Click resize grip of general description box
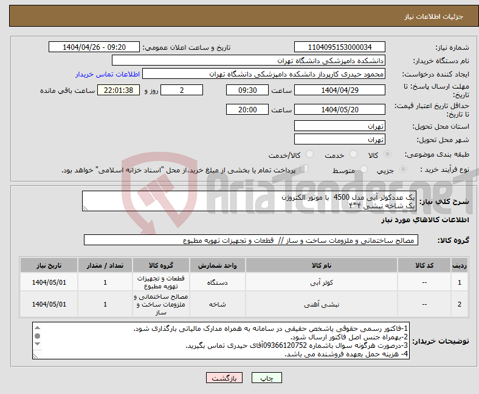Image resolution: width=479 pixels, height=394 pixels. [85, 208]
